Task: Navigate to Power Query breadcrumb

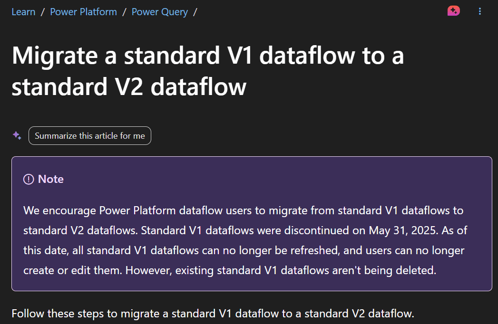Action: [160, 12]
